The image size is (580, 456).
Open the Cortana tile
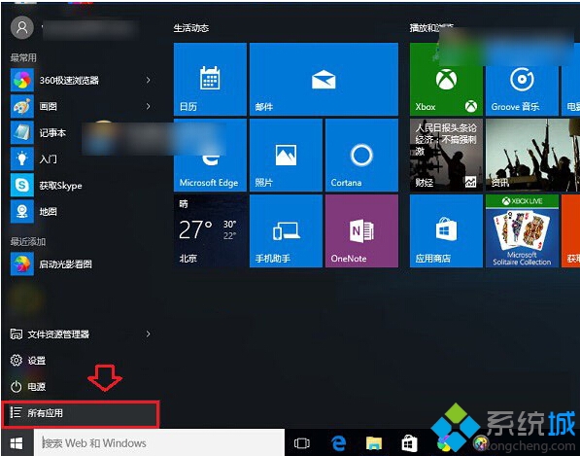[x=361, y=156]
